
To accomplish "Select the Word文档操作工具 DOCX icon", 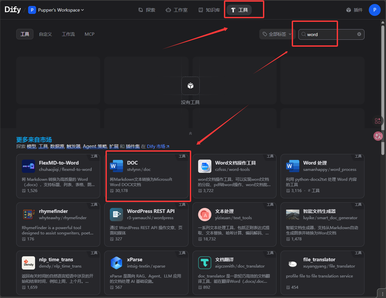I will pyautogui.click(x=205, y=166).
